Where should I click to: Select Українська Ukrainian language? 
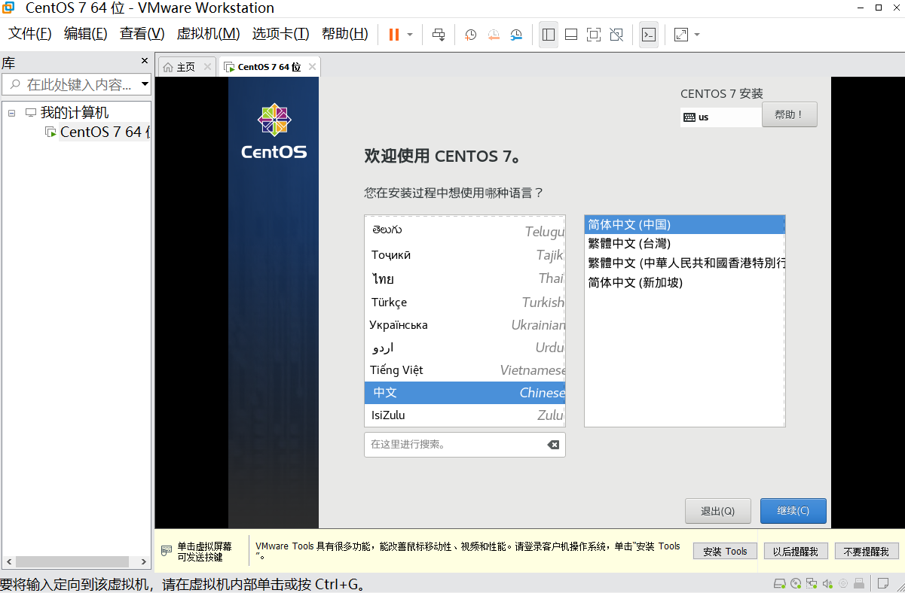(465, 325)
